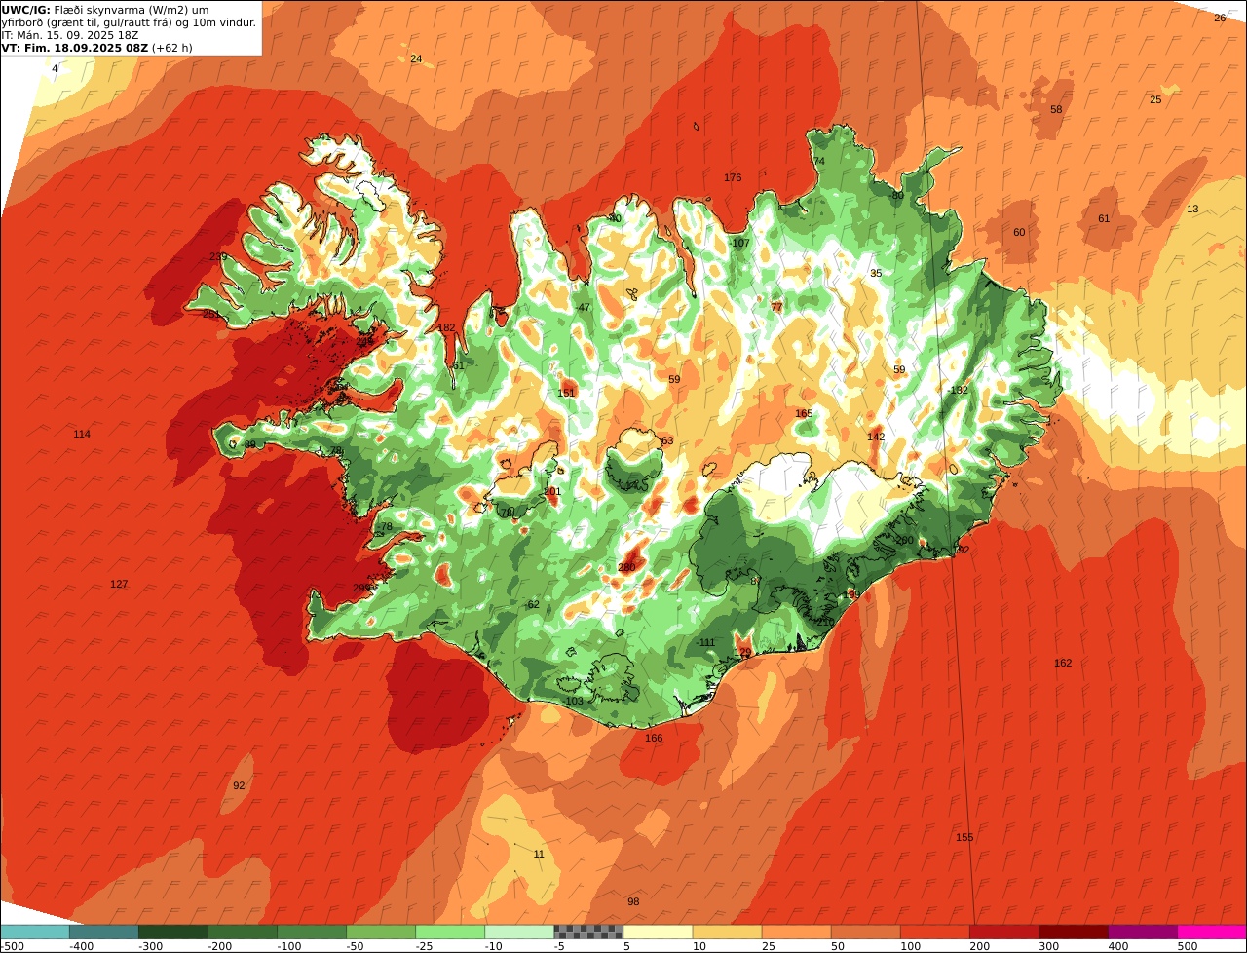Viewport: 1247px width, 953px height.
Task: Click the map value 127 west of Iceland
Action: pyautogui.click(x=119, y=584)
